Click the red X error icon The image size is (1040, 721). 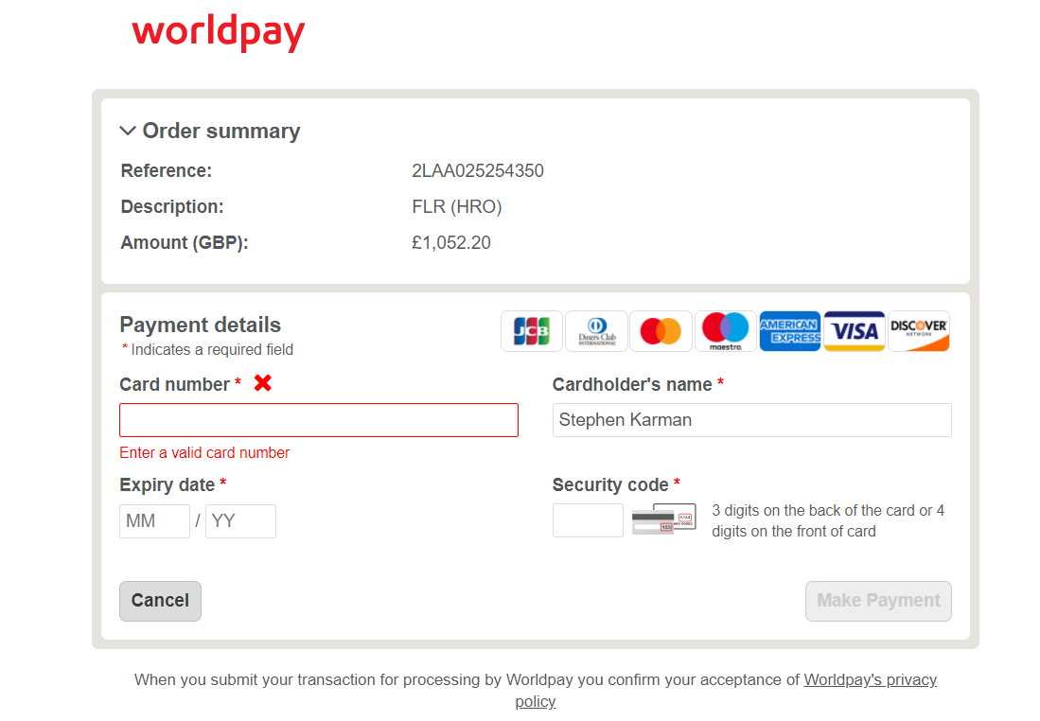click(263, 382)
